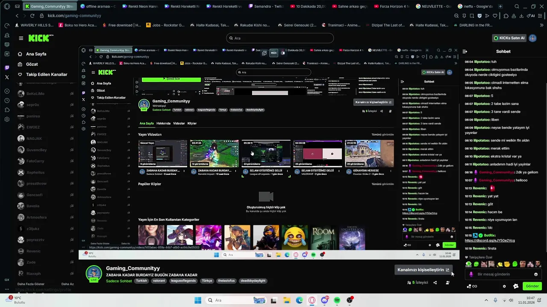Open the DARLING in the FR... bookmark
Image resolution: width=547 pixels, height=307 pixels.
tap(472, 25)
